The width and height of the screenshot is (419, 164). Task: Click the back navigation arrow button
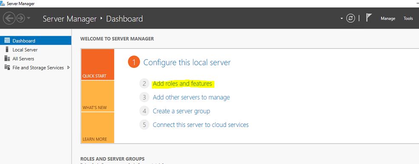[9, 18]
